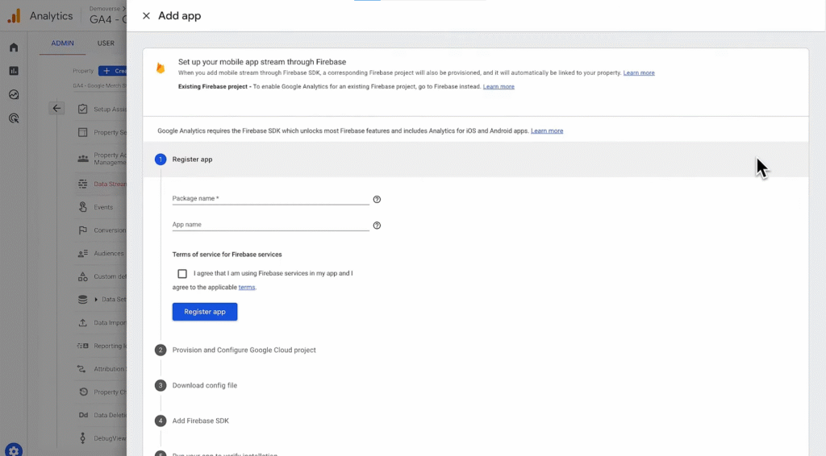
Task: Open Learn more link for existing Firebase project
Action: (x=499, y=87)
